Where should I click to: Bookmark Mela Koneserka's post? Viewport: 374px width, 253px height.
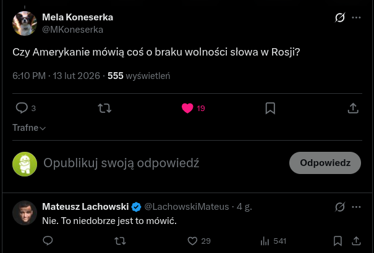[270, 108]
